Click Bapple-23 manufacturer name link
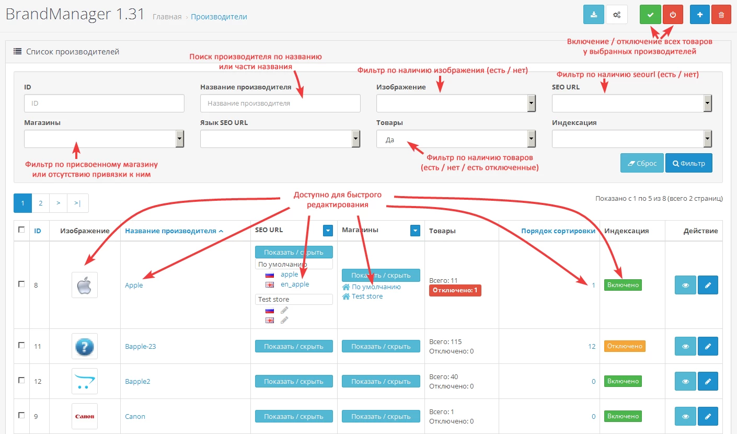Viewport: 737px width, 434px height. click(x=141, y=346)
